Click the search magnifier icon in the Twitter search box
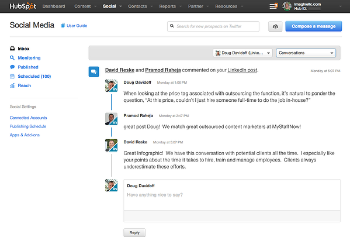The height and width of the screenshot is (237, 350). [x=172, y=26]
